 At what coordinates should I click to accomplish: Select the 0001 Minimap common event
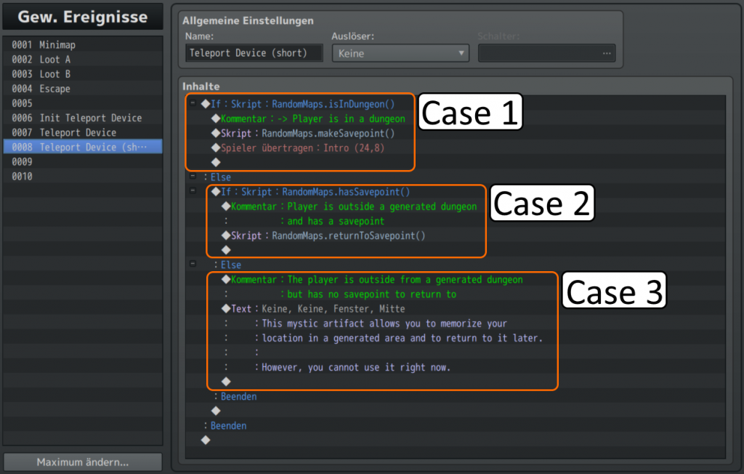coord(83,44)
